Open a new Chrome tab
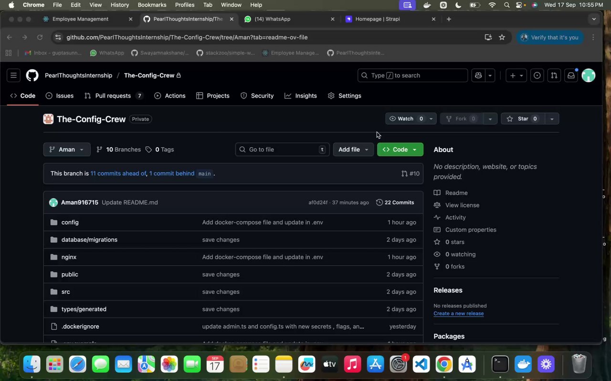 point(449,19)
